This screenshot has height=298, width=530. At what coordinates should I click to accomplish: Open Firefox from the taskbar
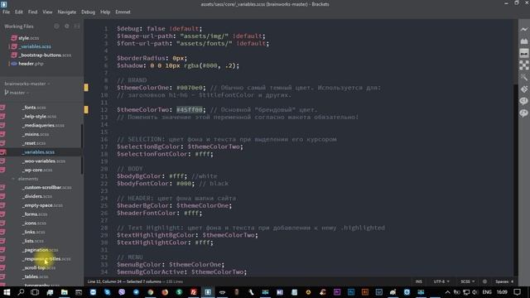165,292
